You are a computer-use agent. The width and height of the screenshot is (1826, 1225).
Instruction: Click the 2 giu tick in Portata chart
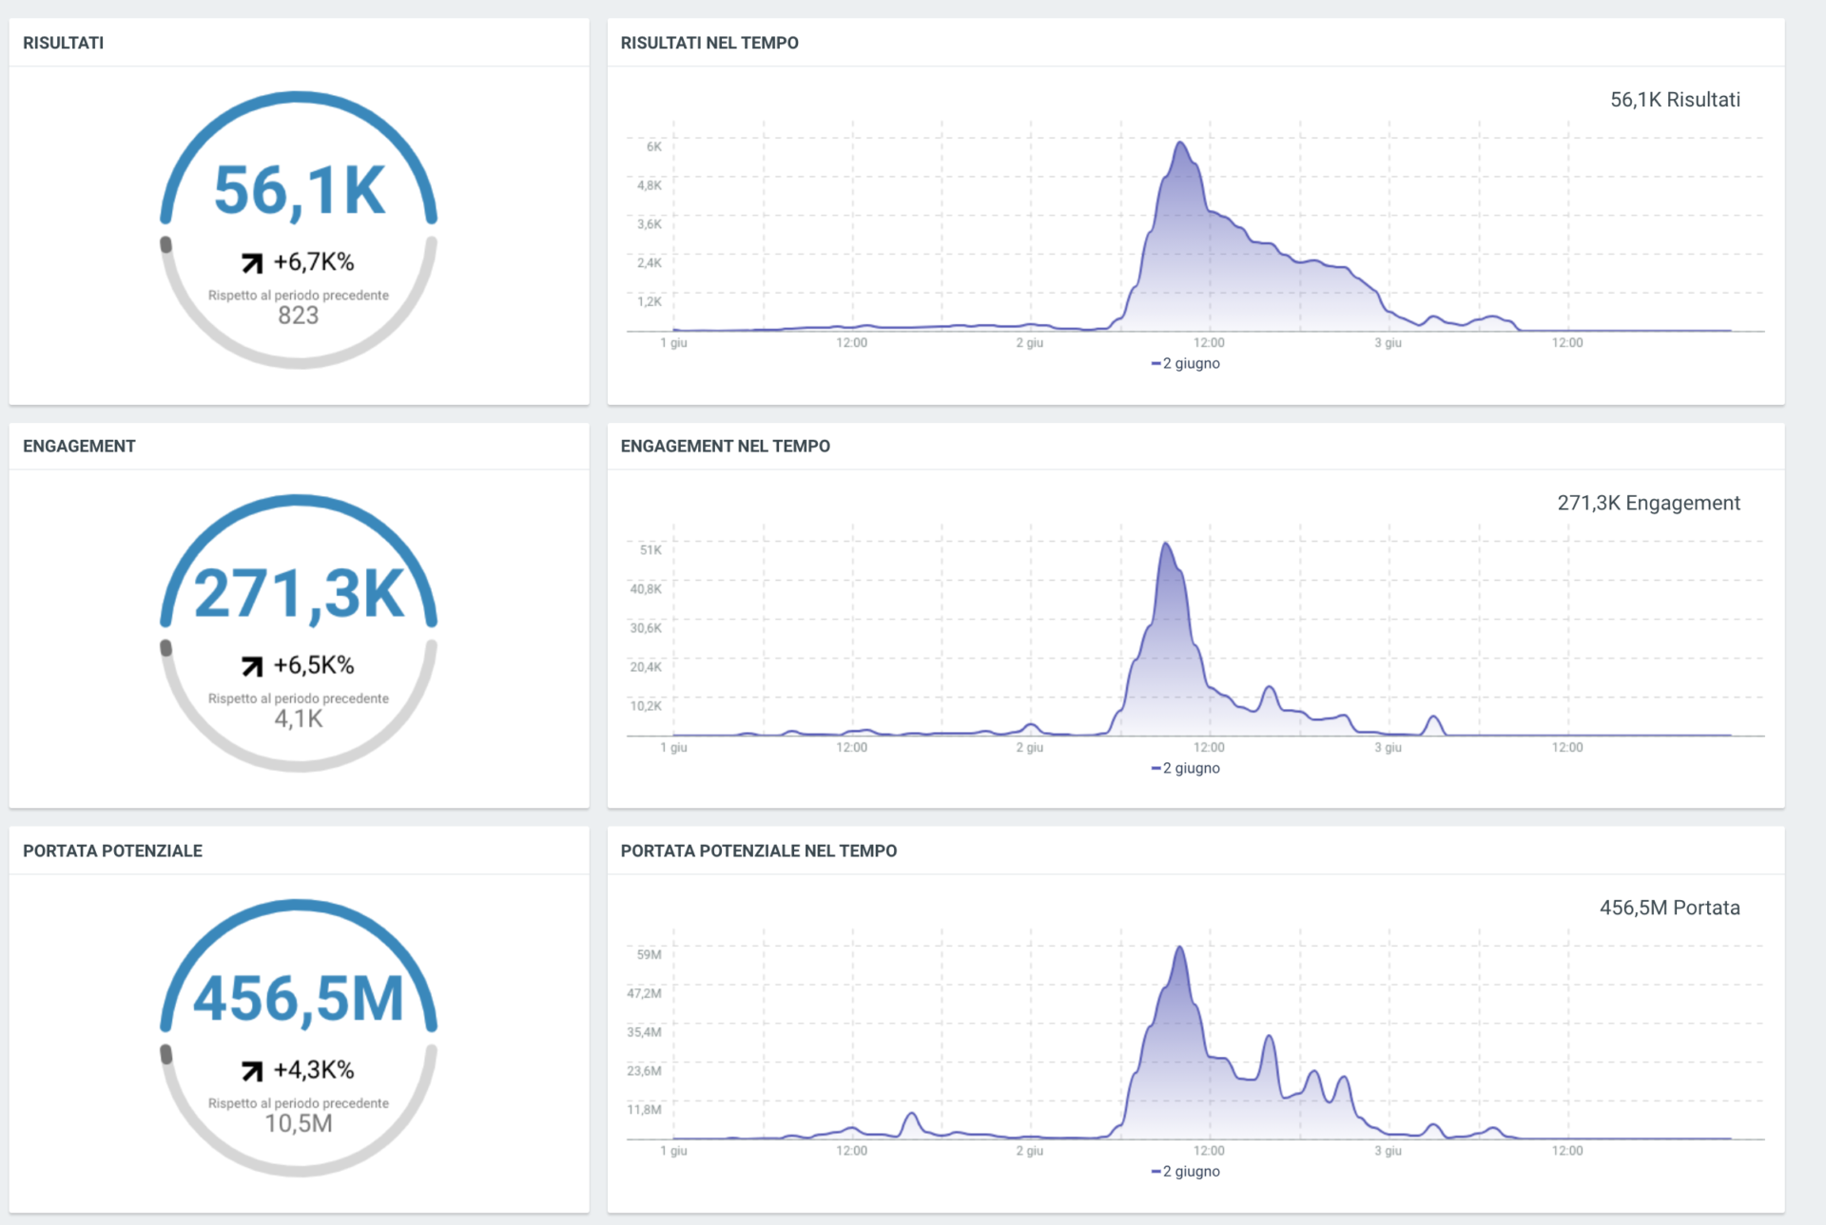(x=1030, y=1150)
